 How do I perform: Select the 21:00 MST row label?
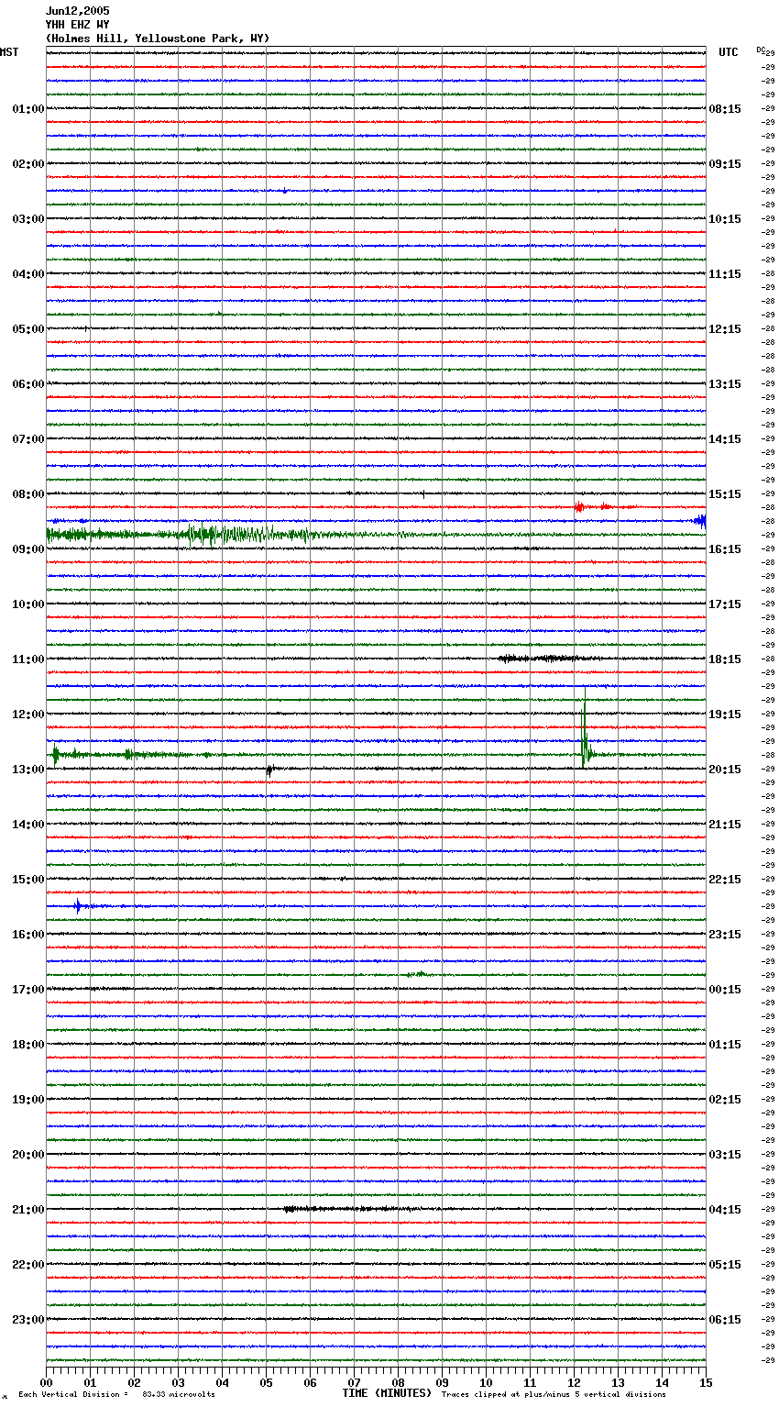coord(28,1210)
